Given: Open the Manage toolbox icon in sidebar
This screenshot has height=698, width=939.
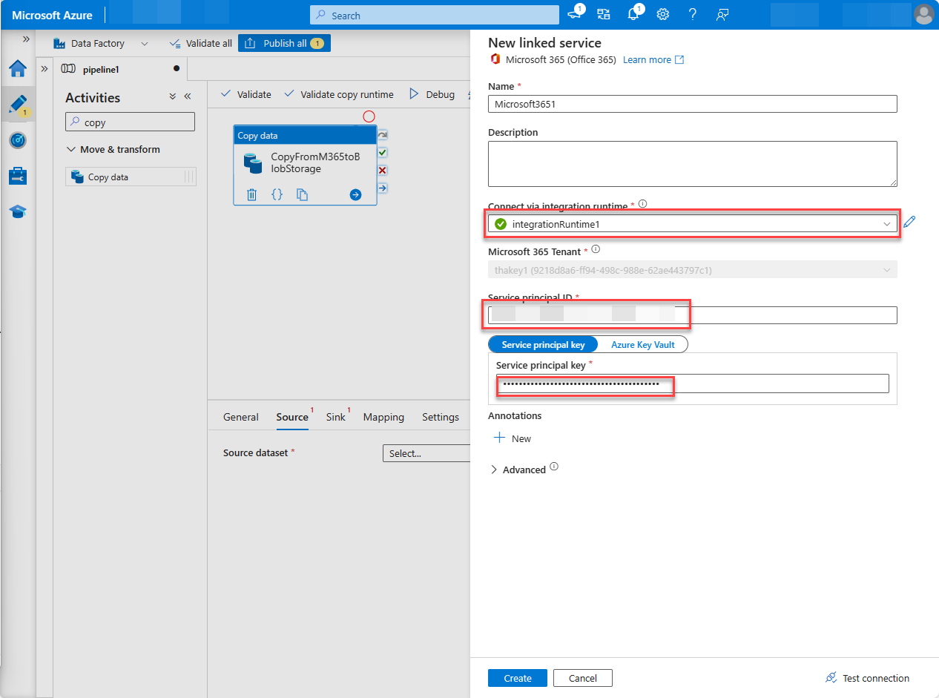Looking at the screenshot, I should [18, 177].
